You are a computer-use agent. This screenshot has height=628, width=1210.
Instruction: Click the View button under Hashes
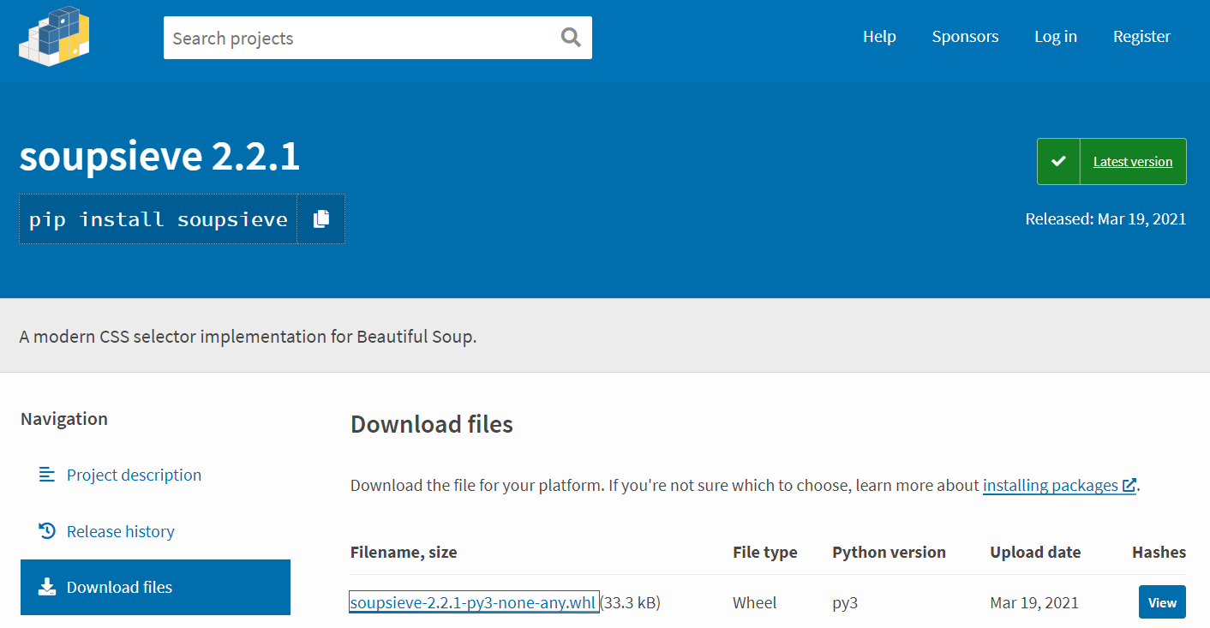pyautogui.click(x=1162, y=601)
